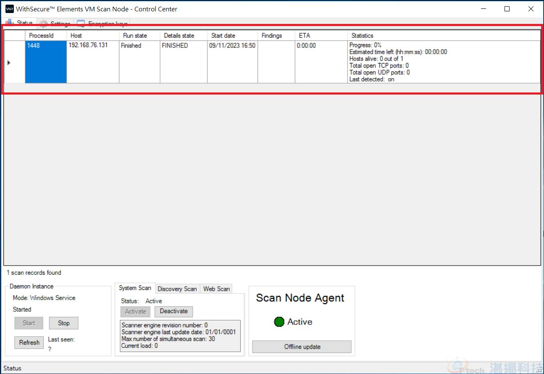Sort by Run state column header
The width and height of the screenshot is (544, 374).
pos(139,36)
